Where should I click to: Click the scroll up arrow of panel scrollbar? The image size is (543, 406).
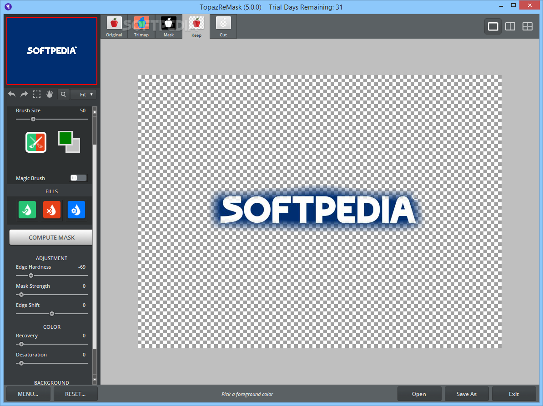(95, 112)
